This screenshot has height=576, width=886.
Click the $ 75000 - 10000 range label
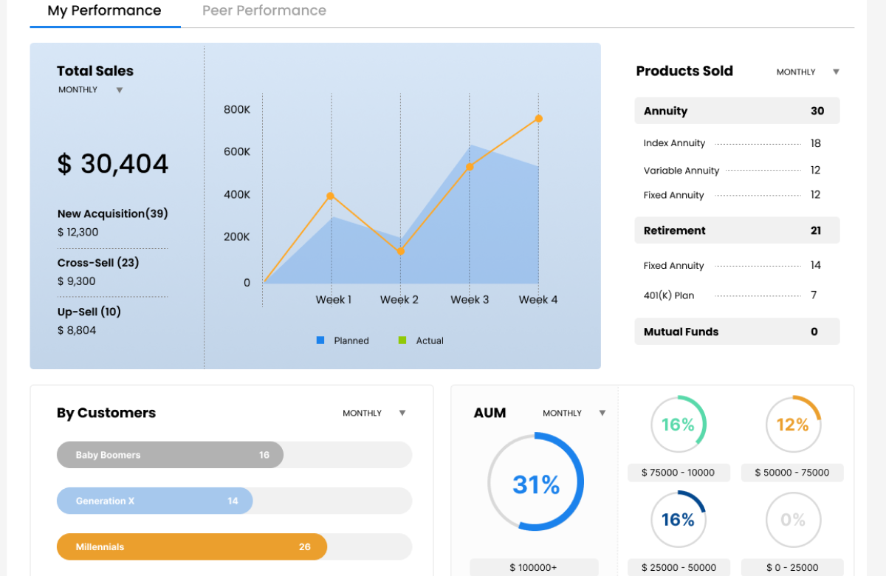coord(678,473)
